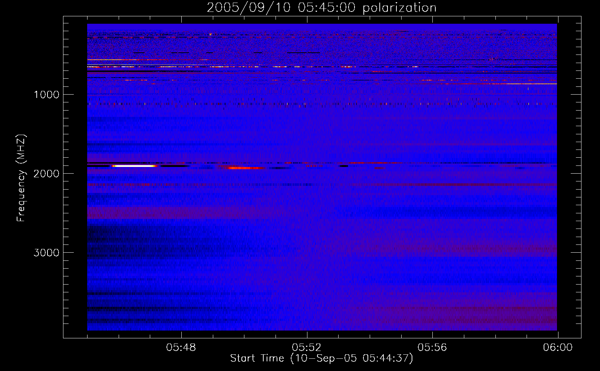Viewport: 600px width, 371px height.
Task: Click the plot title "2005/09/10 05:45:00 polarization"
Action: [322, 8]
